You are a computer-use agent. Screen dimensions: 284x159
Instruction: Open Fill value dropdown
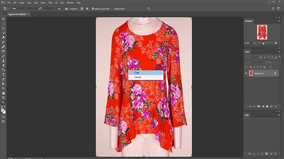pos(279,67)
